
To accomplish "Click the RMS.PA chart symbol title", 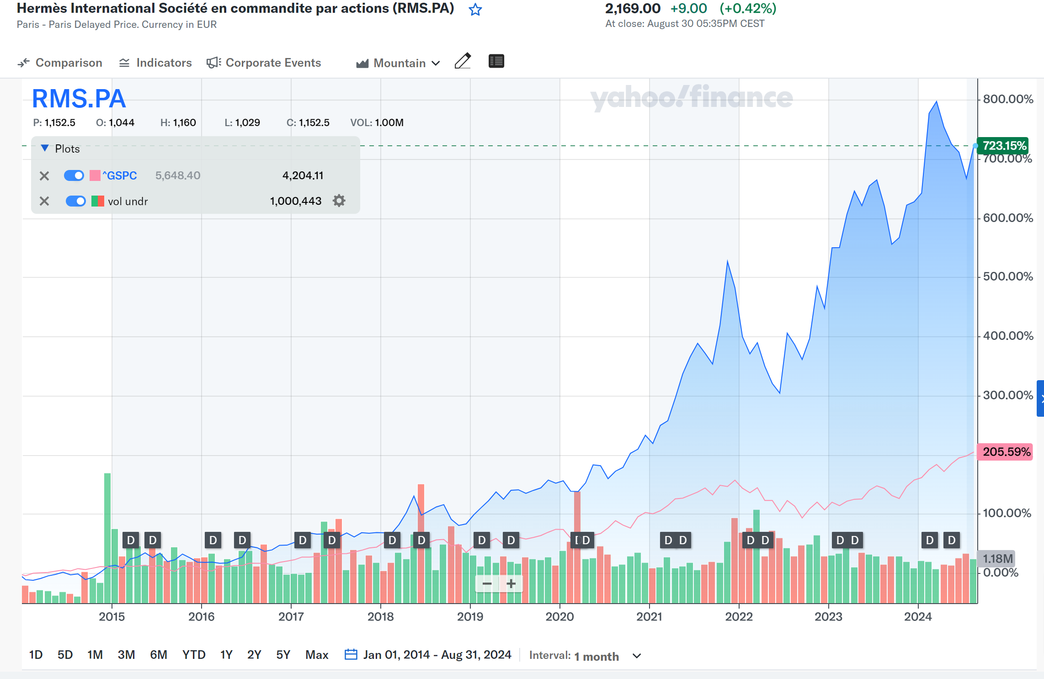I will 79,99.
